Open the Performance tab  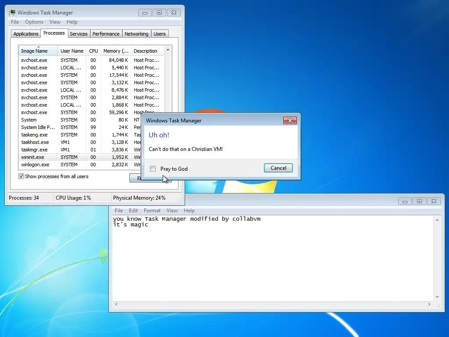(x=106, y=34)
